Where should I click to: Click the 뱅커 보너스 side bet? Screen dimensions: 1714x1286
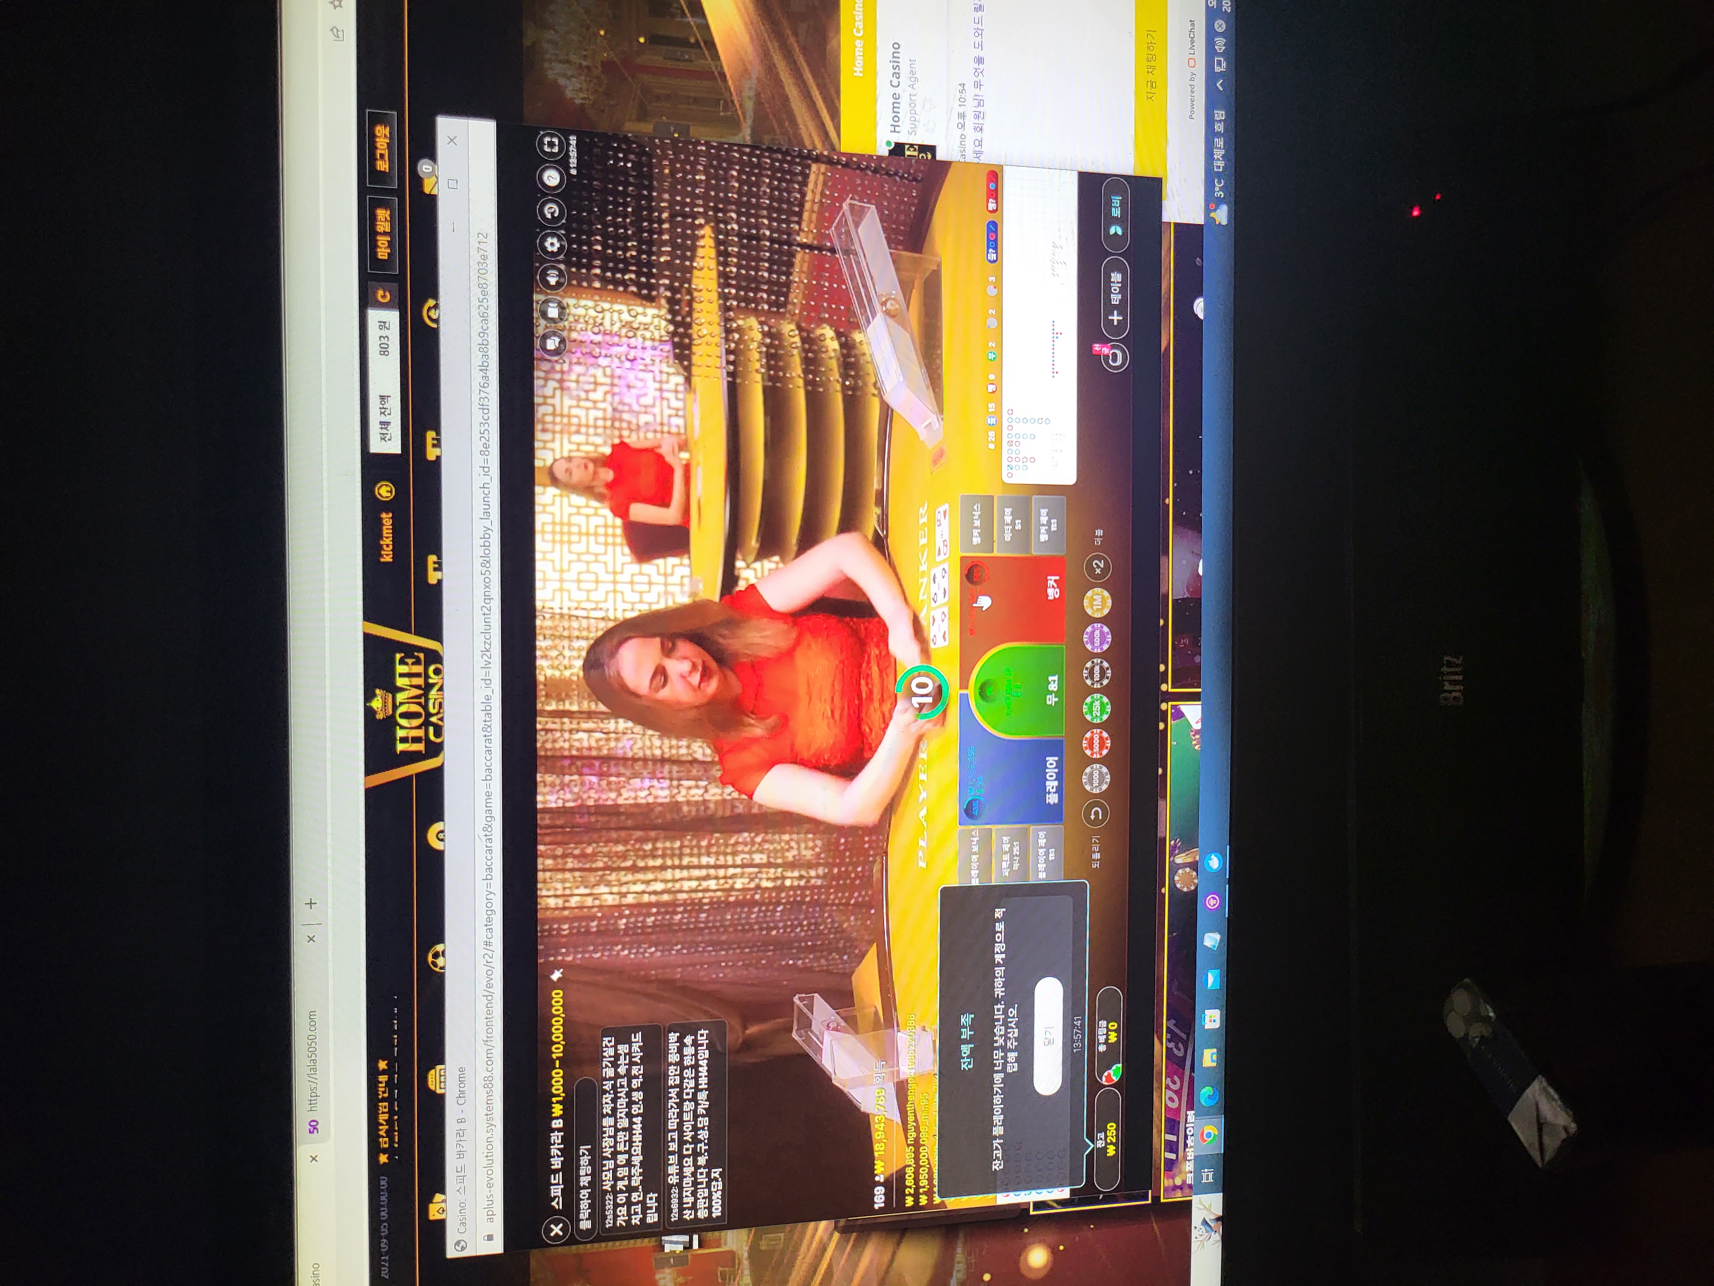coord(976,525)
